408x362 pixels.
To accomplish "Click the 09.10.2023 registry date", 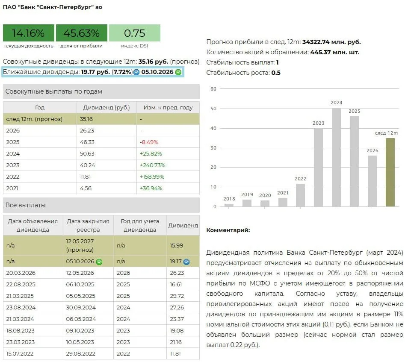I will [80, 331].
